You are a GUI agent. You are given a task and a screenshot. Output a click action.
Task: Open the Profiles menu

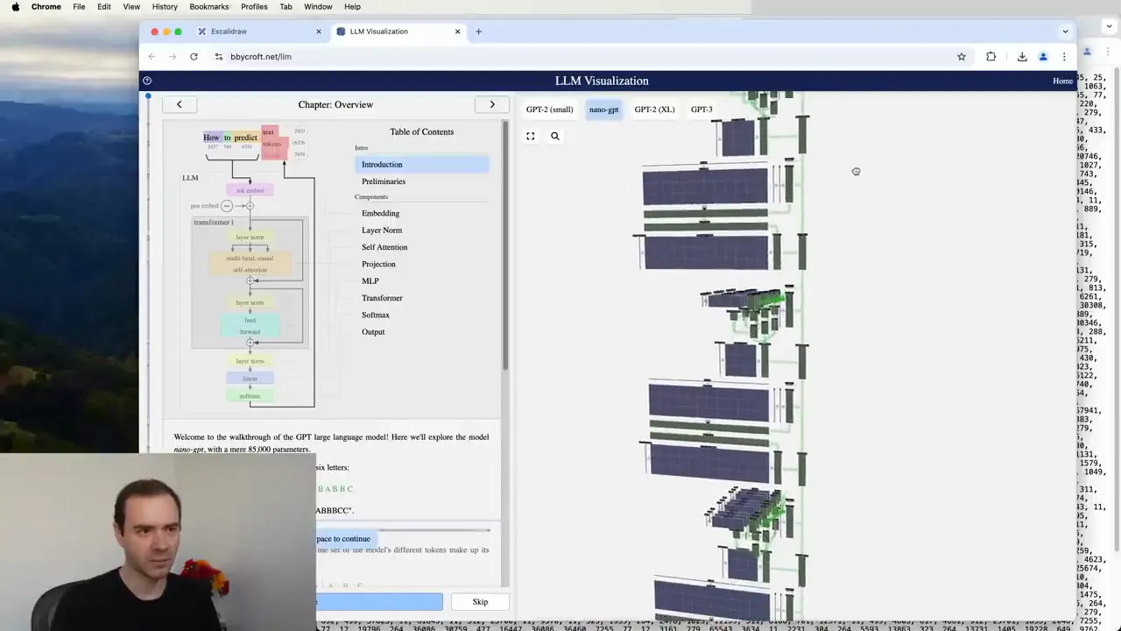(x=254, y=6)
